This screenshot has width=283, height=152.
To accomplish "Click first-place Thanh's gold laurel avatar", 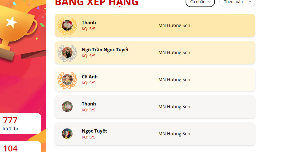I will (67, 26).
